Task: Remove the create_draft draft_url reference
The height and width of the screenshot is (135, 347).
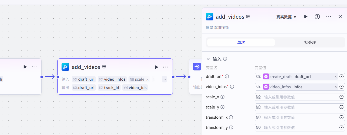Action: pos(335,77)
